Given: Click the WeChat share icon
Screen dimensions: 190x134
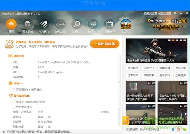Looking at the screenshot, I should click(x=184, y=130).
